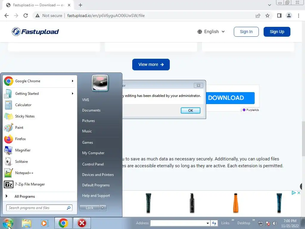
Task: Click the share page icon in address bar
Action: click(x=258, y=16)
